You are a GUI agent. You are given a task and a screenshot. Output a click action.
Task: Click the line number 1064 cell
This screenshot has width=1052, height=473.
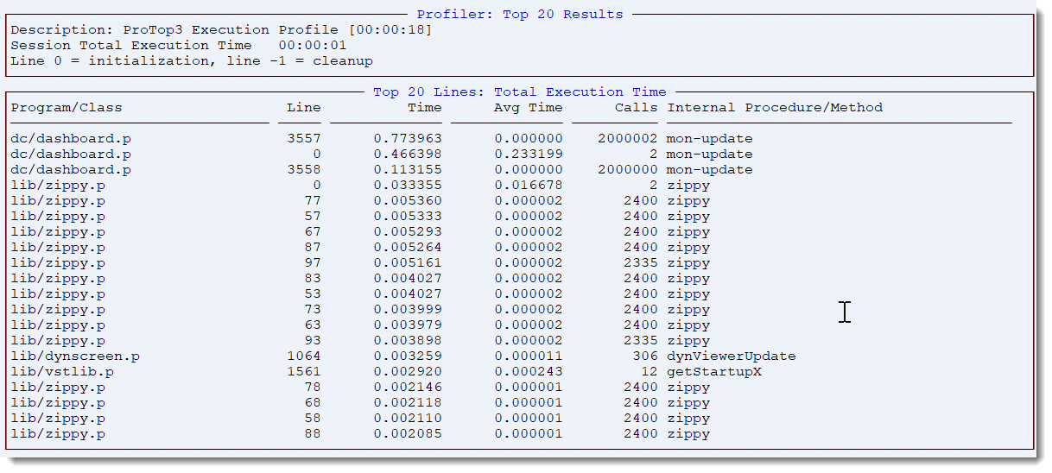[303, 356]
